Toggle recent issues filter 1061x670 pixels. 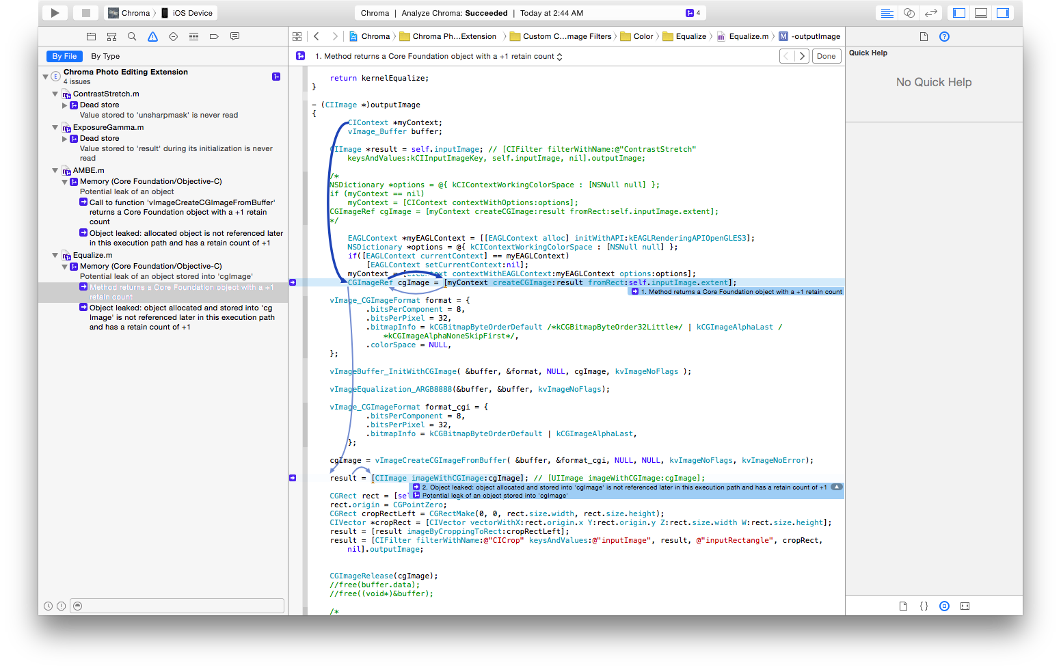coord(48,606)
